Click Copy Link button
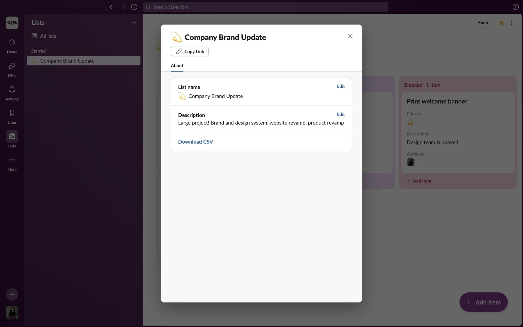 (x=190, y=52)
